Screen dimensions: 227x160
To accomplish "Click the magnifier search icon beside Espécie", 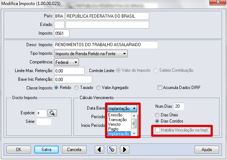I will (x=52, y=113).
